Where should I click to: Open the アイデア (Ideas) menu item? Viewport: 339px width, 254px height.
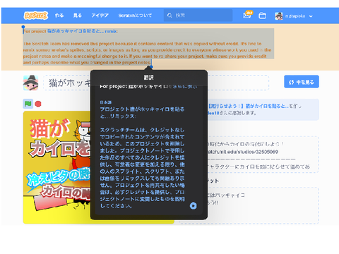[100, 16]
